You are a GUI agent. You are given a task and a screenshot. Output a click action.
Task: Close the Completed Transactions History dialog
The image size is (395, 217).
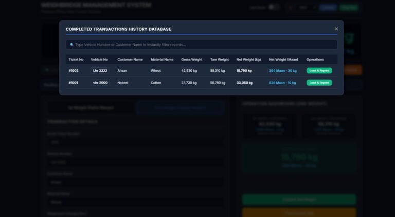pyautogui.click(x=336, y=29)
